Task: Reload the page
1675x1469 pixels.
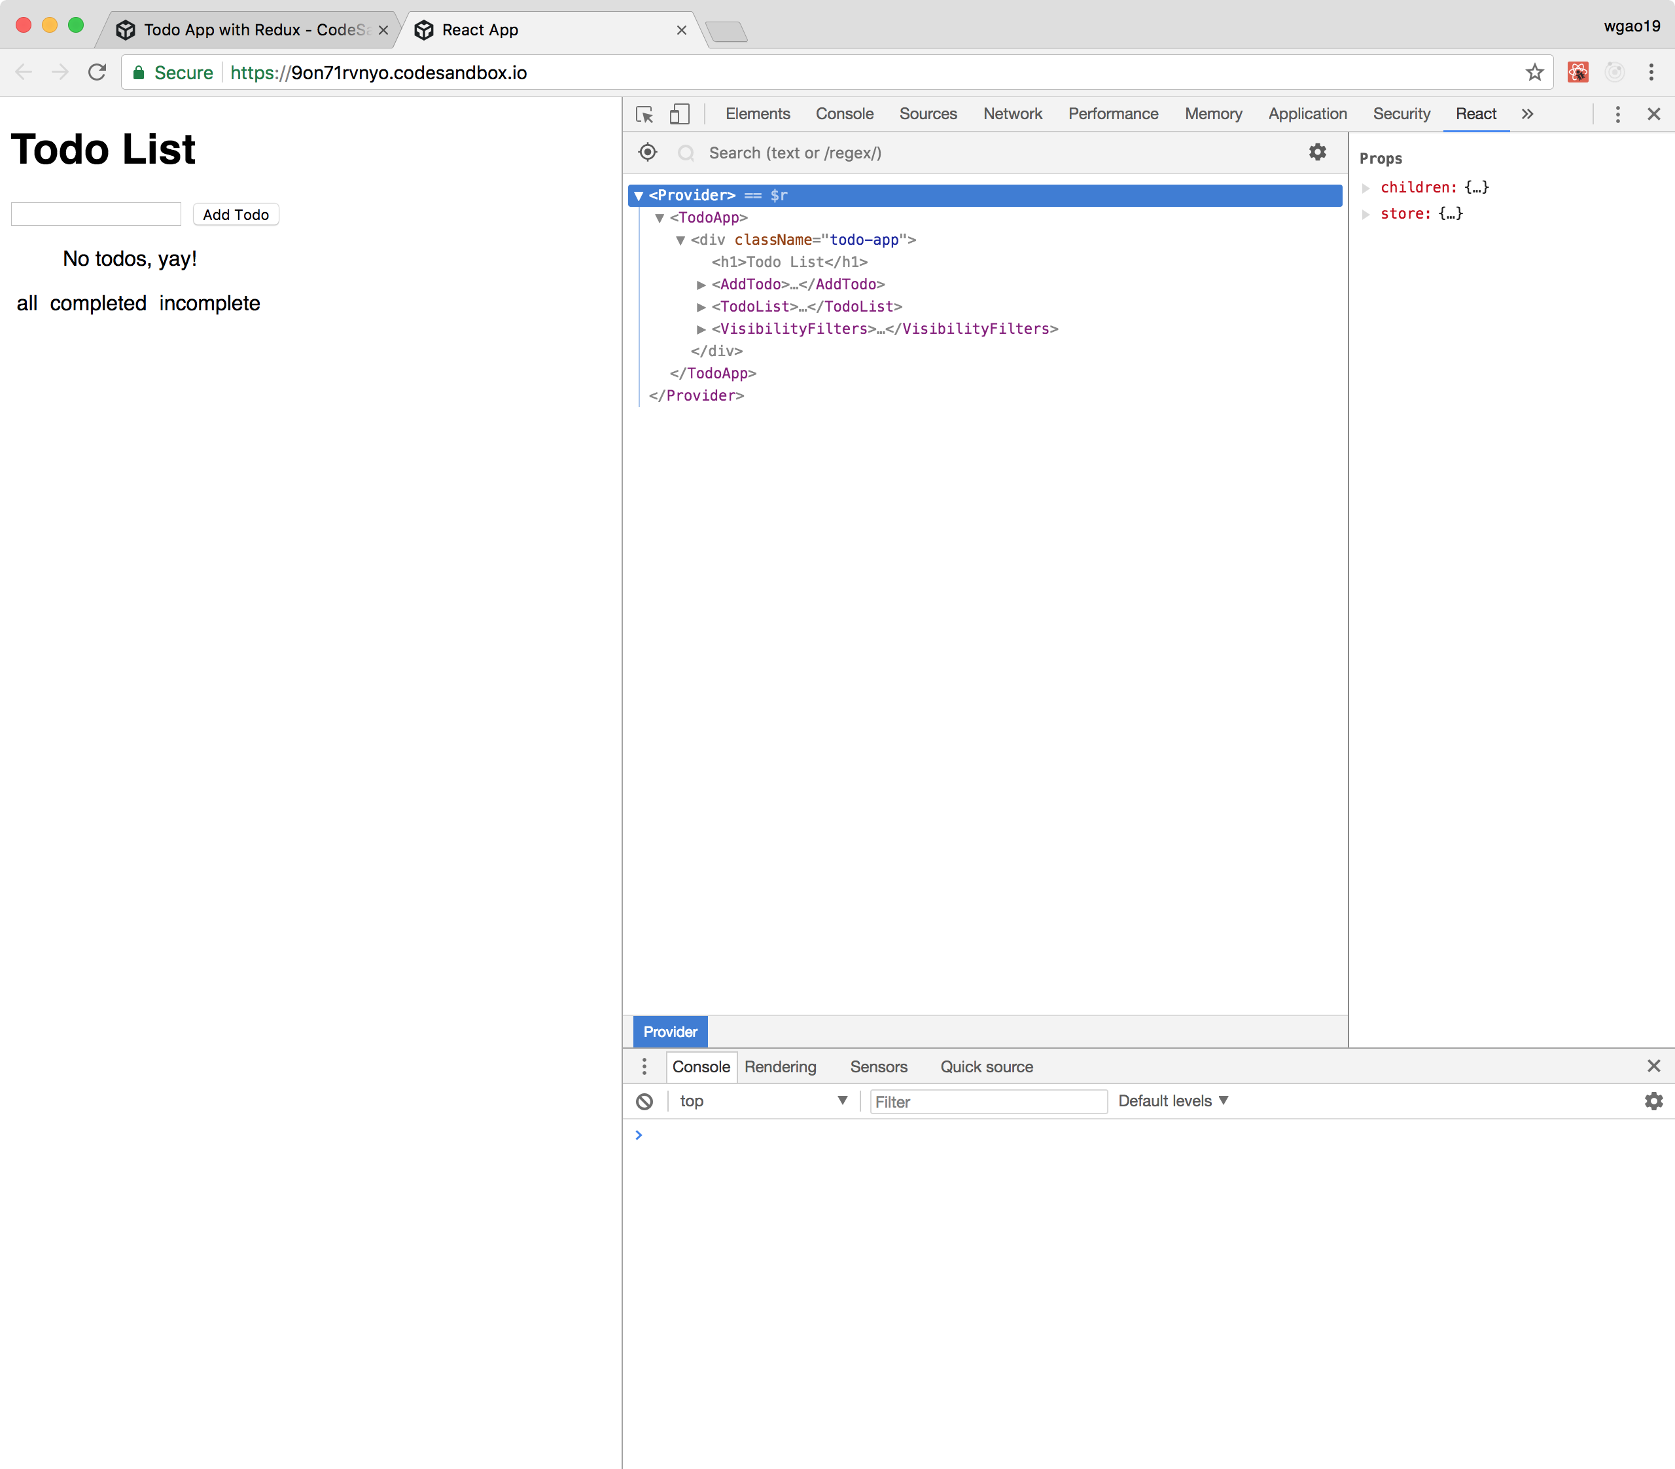Action: click(x=97, y=72)
